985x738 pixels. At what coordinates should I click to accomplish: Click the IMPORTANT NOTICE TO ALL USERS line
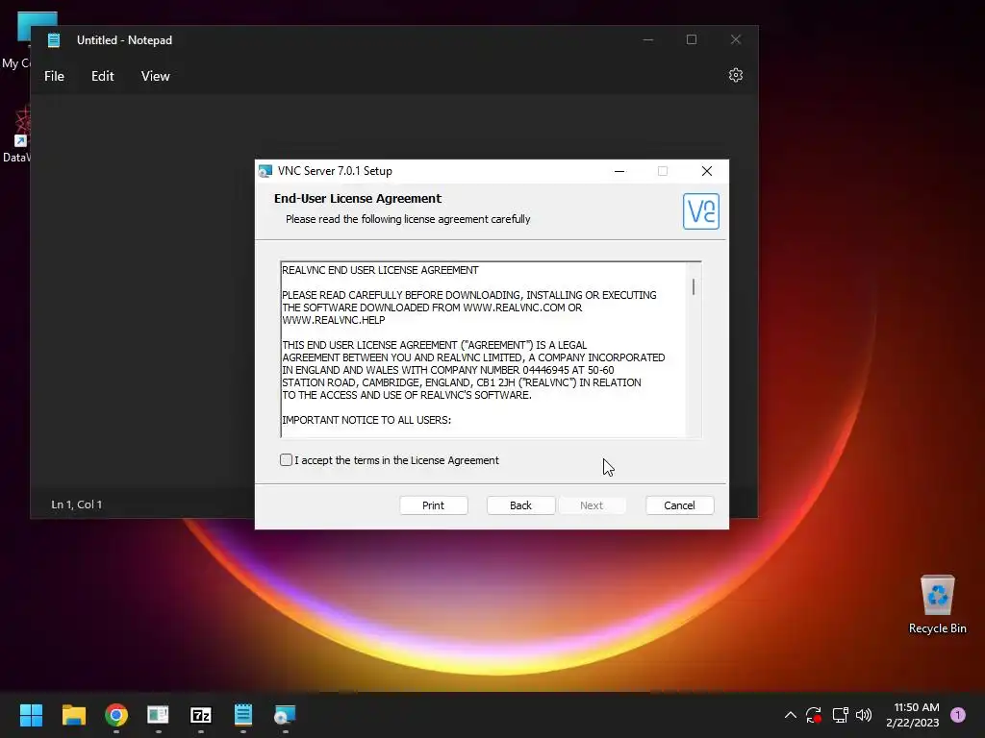tap(366, 420)
